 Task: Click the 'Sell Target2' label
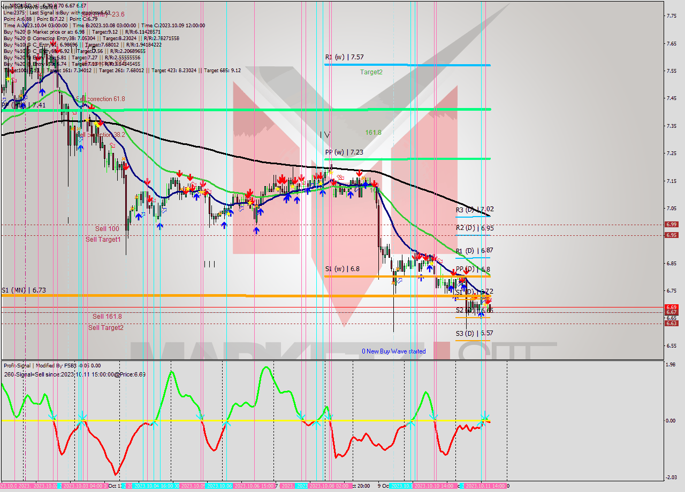coord(106,328)
